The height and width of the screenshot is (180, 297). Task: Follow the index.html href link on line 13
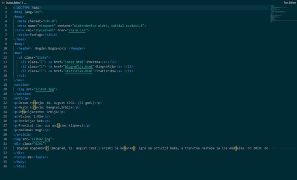pos(74,62)
